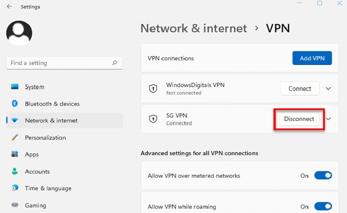The image size is (347, 213).
Task: Click the back arrow icon in Settings
Action: (9, 6)
